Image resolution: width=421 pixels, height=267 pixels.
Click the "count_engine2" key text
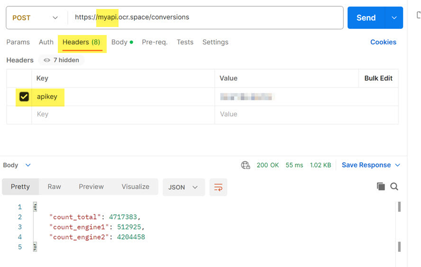point(79,237)
